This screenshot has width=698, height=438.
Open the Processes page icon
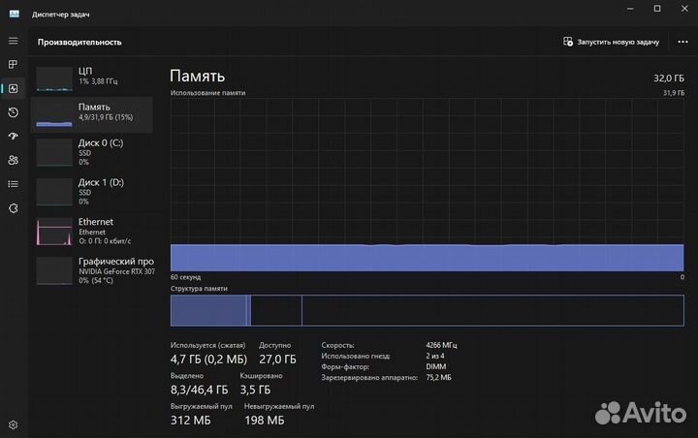click(14, 65)
